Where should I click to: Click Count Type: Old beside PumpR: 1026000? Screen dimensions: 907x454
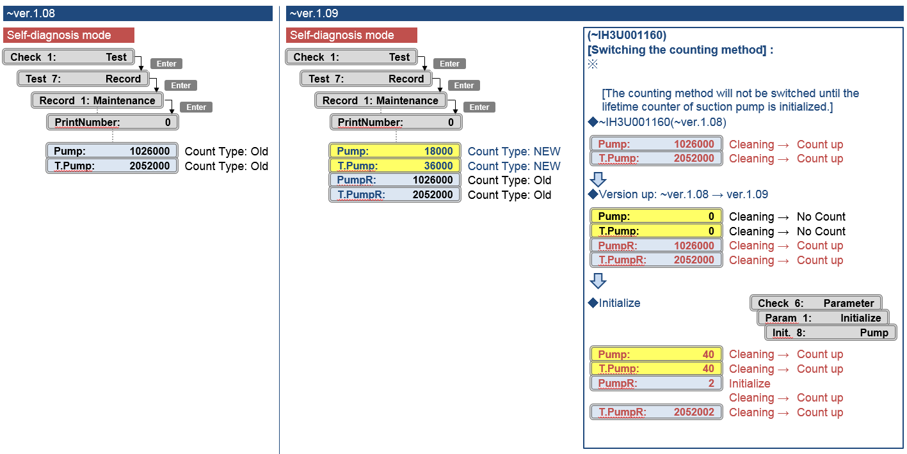pyautogui.click(x=510, y=180)
